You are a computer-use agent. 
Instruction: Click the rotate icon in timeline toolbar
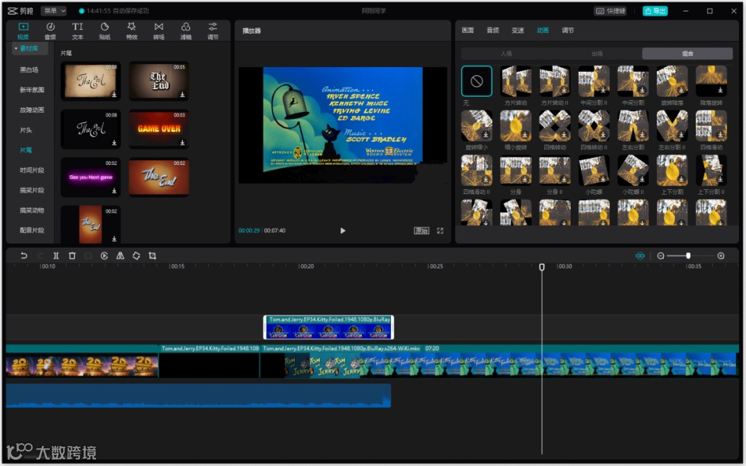pyautogui.click(x=137, y=256)
